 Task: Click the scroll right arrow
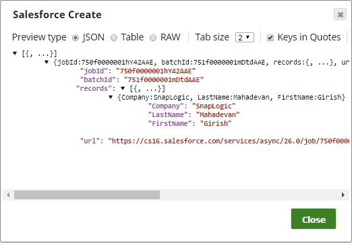click(x=343, y=195)
